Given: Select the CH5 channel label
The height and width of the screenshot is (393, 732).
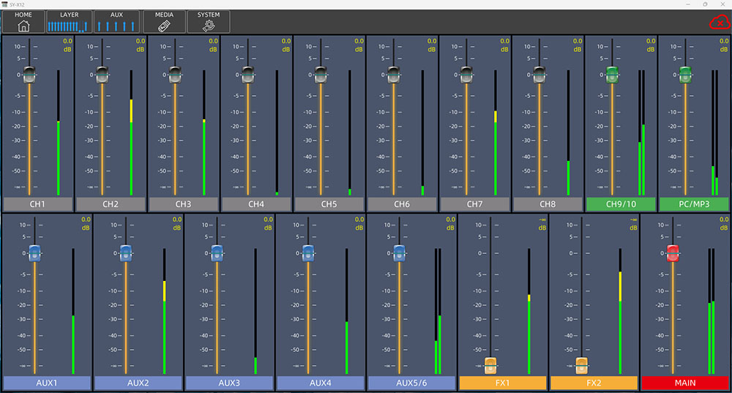Looking at the screenshot, I should click(329, 204).
